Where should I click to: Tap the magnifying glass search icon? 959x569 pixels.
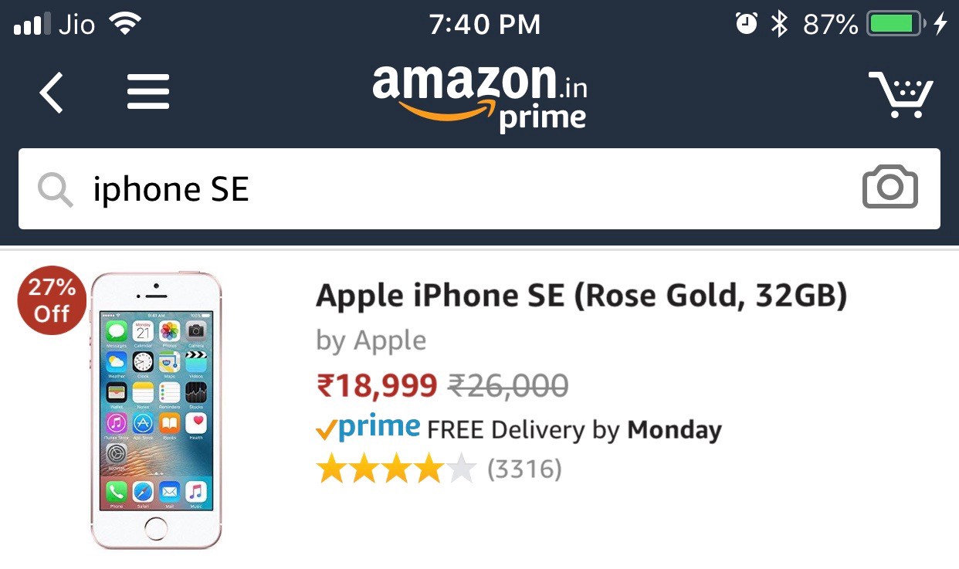click(55, 189)
